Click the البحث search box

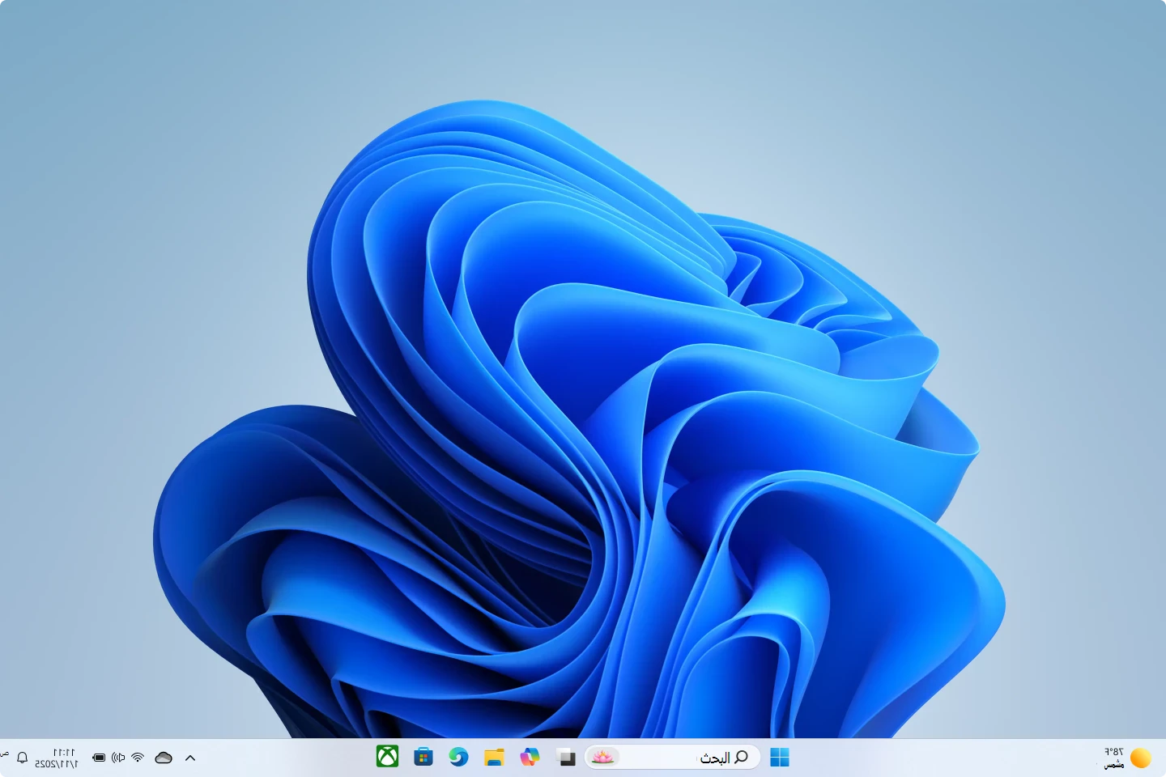pyautogui.click(x=680, y=758)
